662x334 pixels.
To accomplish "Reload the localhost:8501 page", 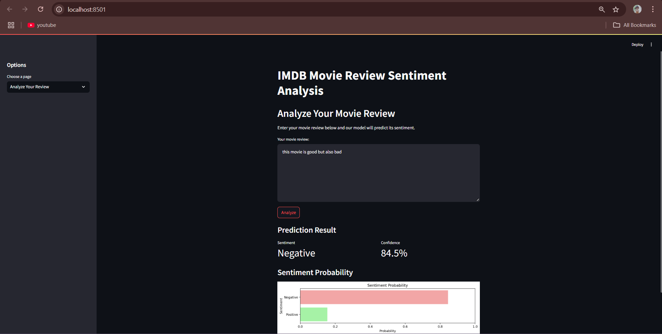I will click(x=40, y=9).
